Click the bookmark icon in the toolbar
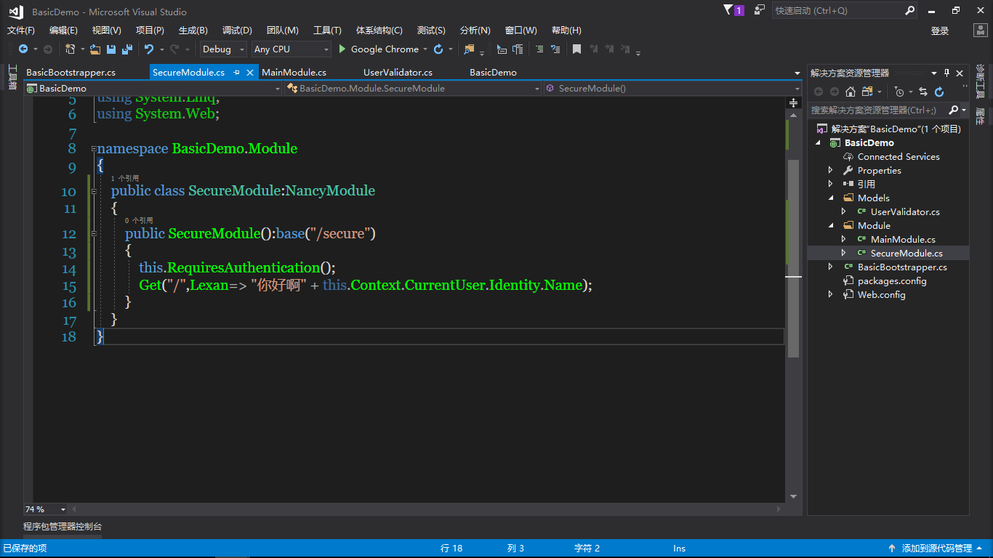 click(576, 49)
